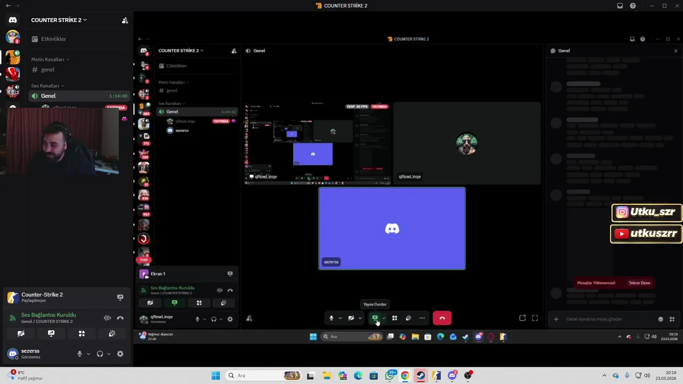Click 'Ses Bağlantısı Kuruldu' connection status text
This screenshot has height=384, width=683.
(49, 315)
